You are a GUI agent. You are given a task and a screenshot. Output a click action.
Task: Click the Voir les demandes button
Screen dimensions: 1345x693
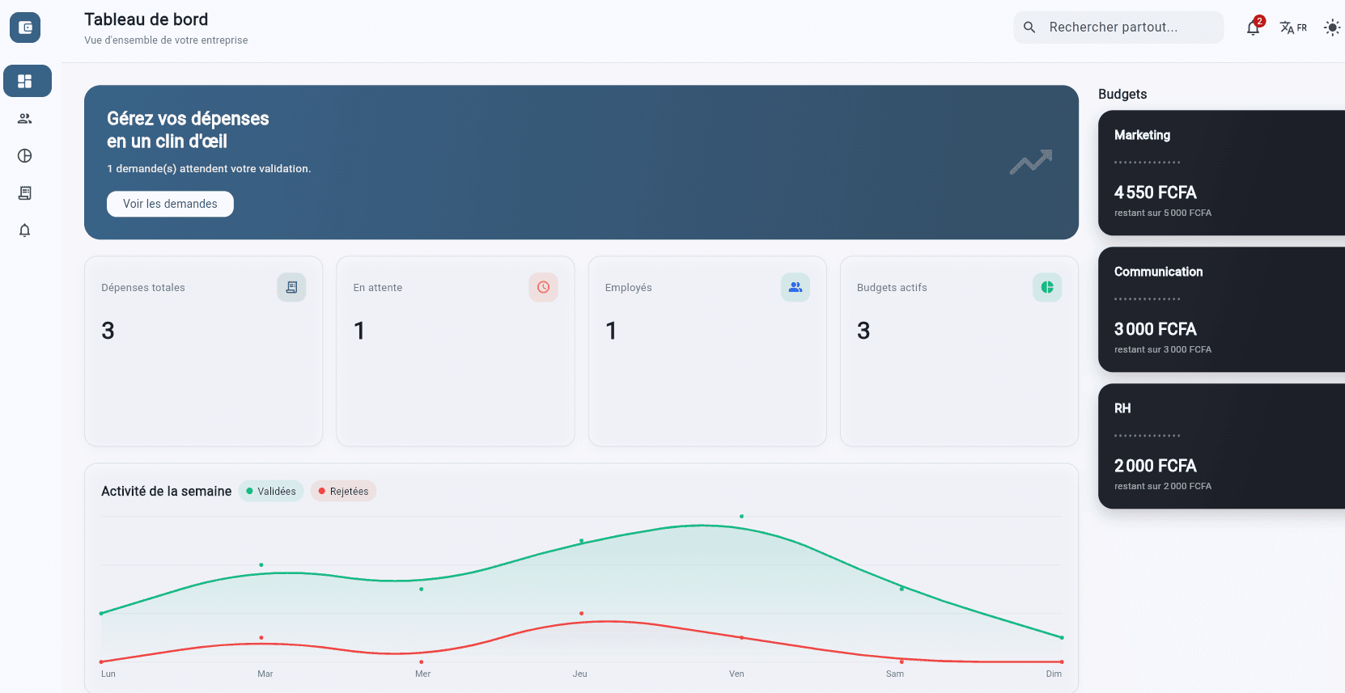pyautogui.click(x=170, y=204)
